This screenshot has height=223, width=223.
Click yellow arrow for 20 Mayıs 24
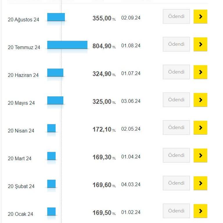point(200,100)
